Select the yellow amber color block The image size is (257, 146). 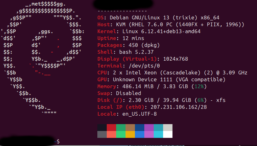[x=130, y=134]
